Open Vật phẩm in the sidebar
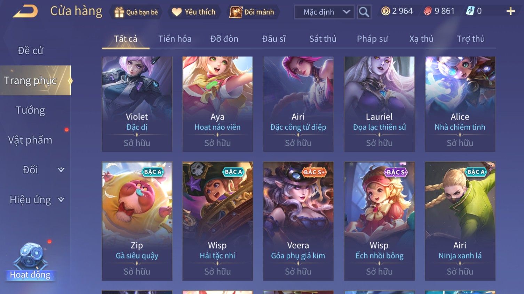Image resolution: width=524 pixels, height=294 pixels. click(x=30, y=140)
